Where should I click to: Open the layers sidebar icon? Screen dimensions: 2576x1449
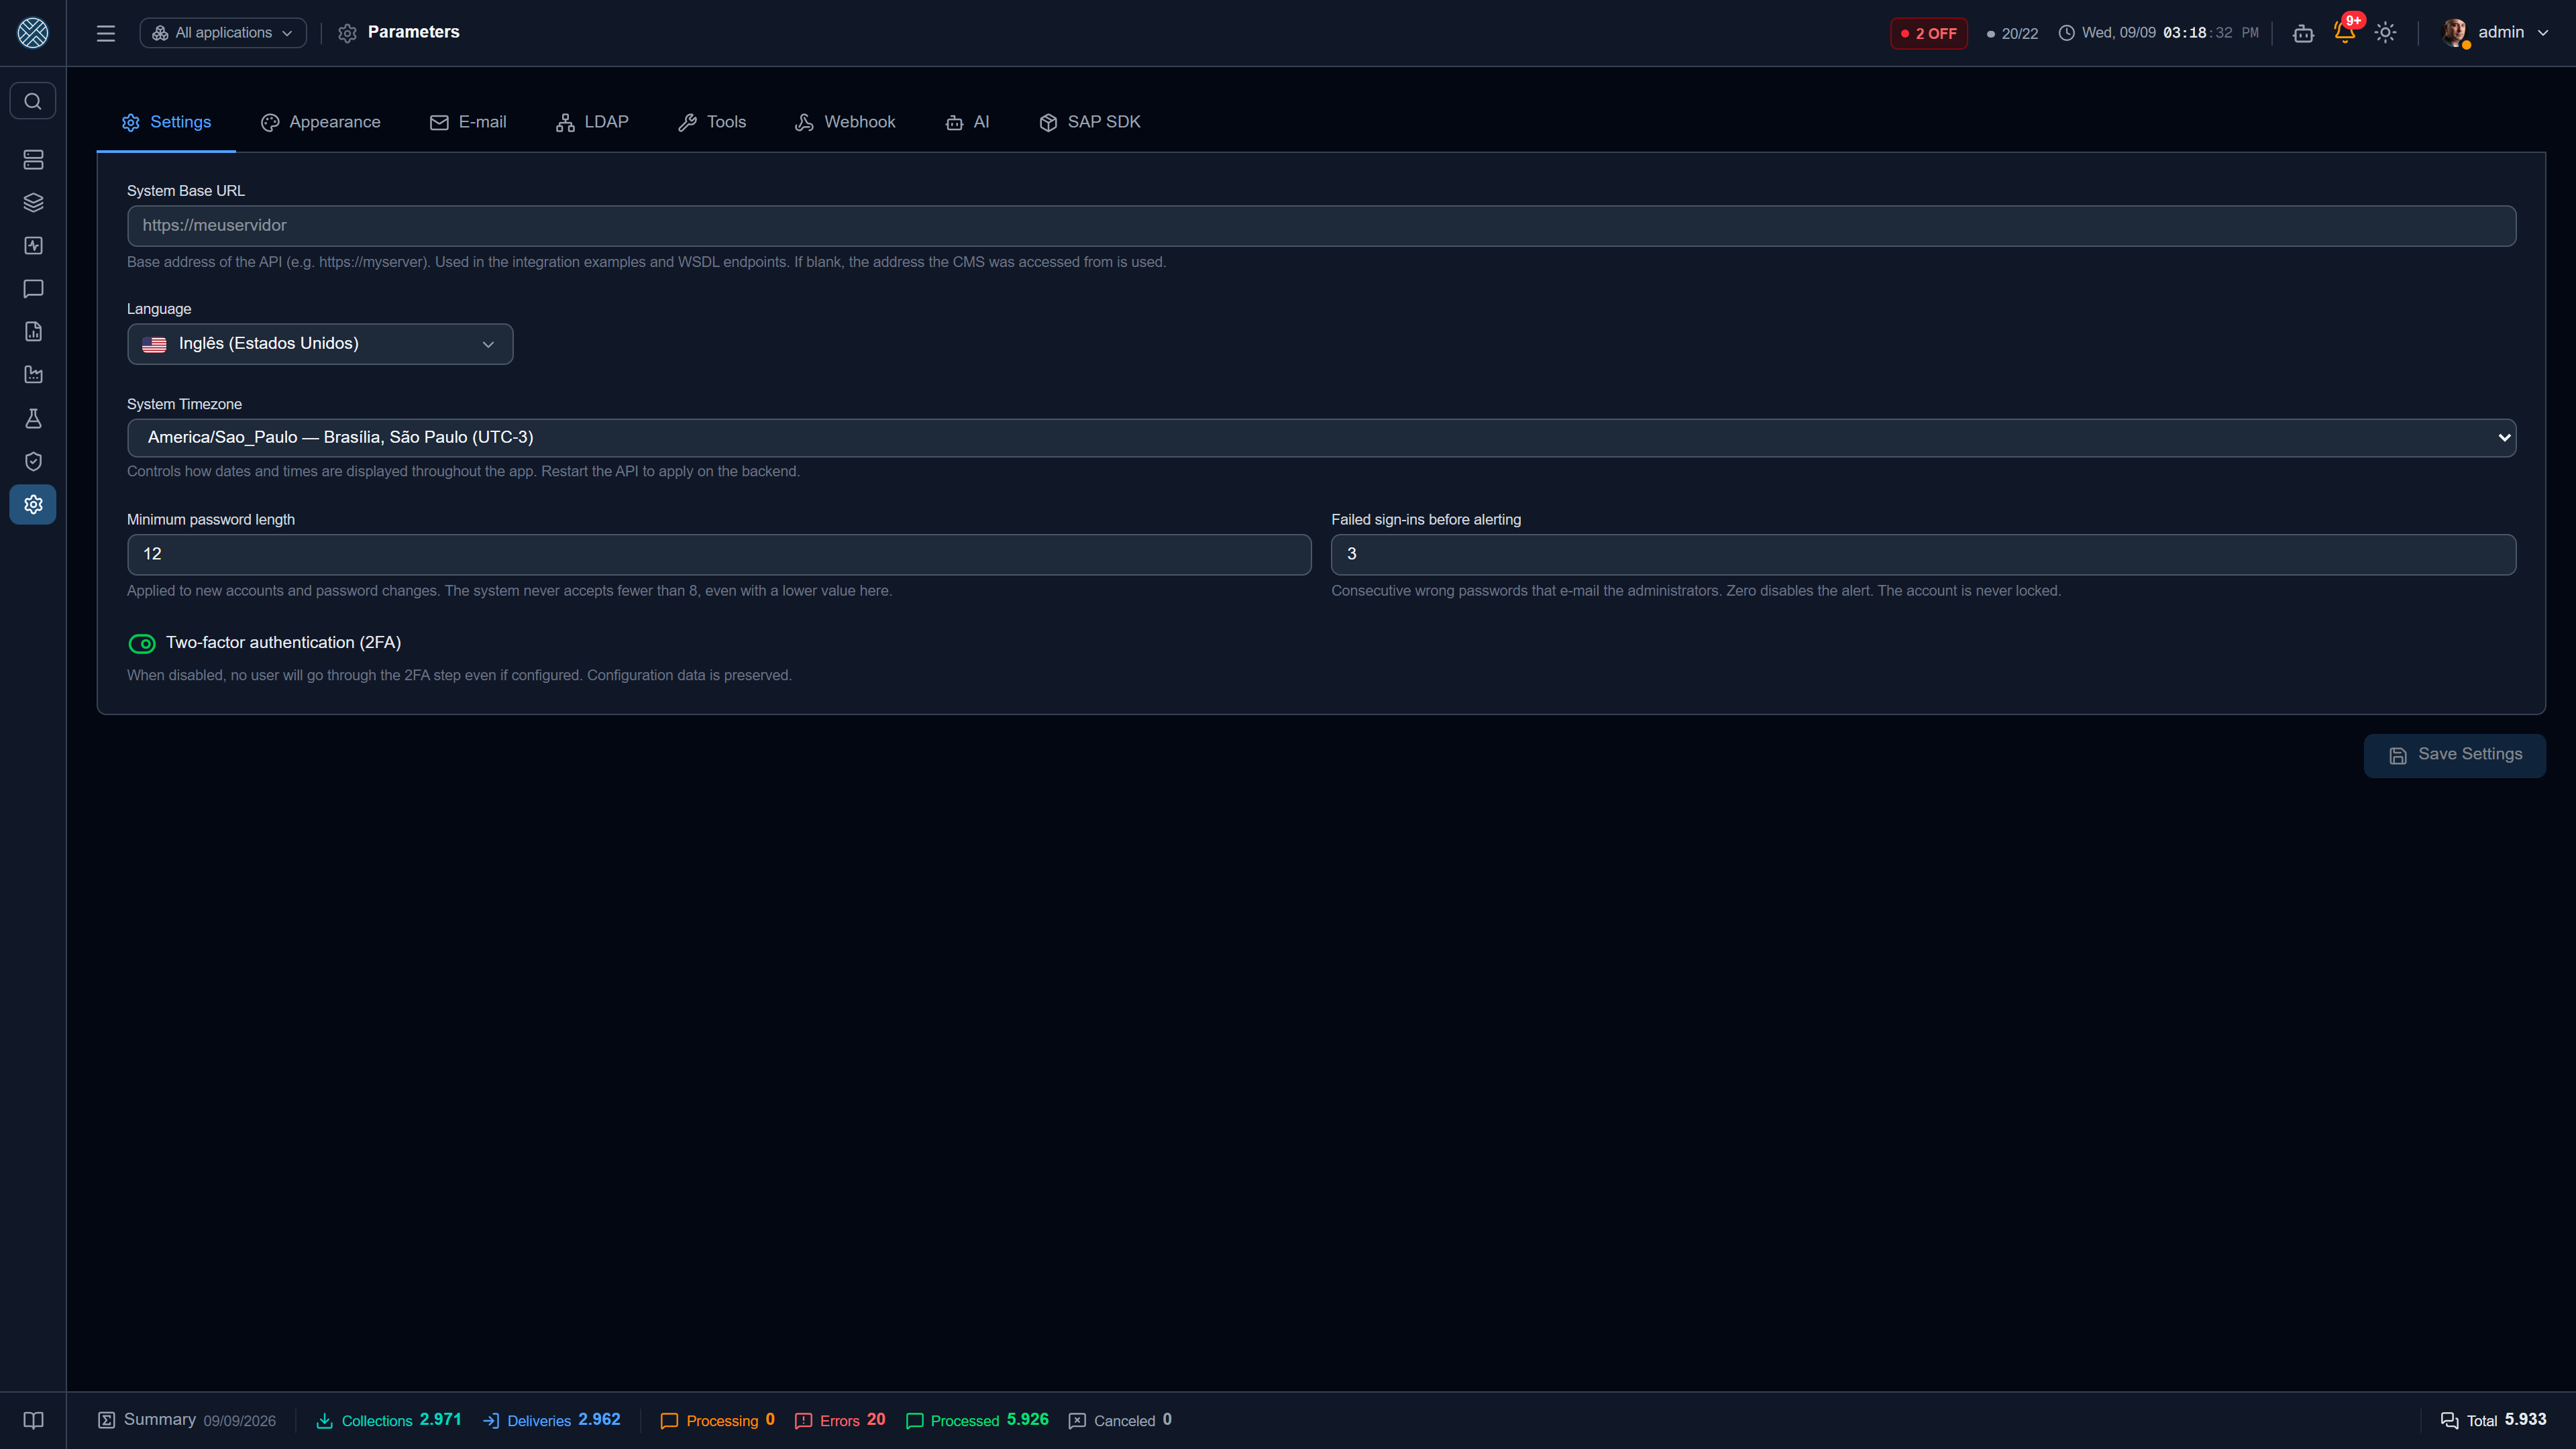coord(33,203)
